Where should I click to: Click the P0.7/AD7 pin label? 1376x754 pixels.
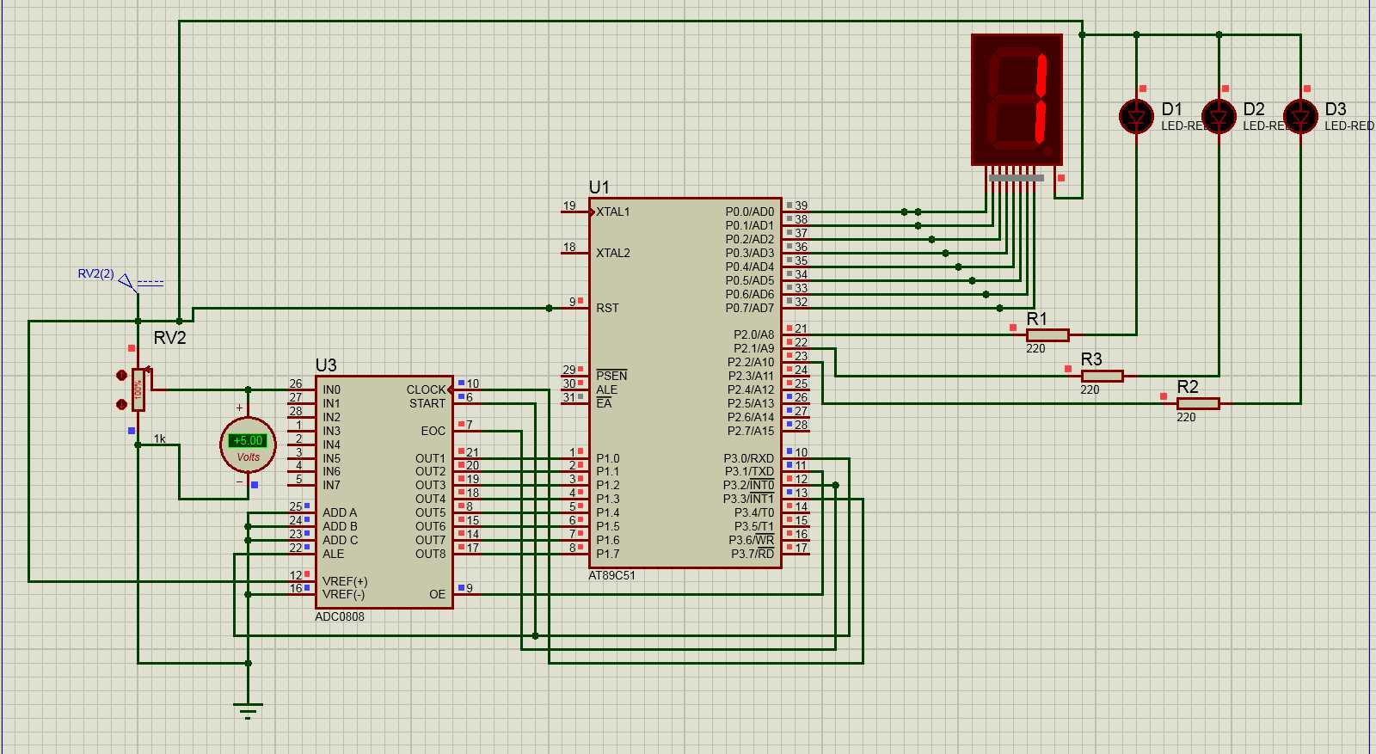click(x=750, y=308)
